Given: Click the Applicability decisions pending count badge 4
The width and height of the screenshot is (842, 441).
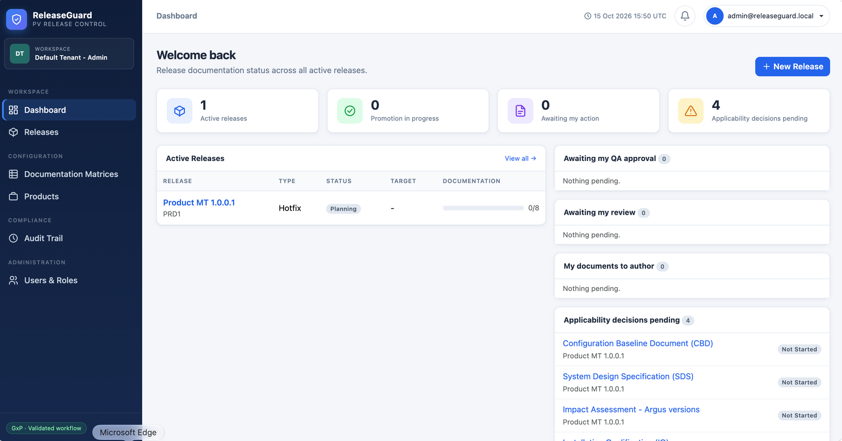Looking at the screenshot, I should tap(688, 320).
